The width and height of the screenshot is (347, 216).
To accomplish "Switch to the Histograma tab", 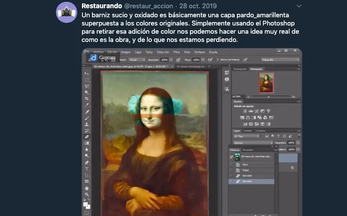I will coord(240,69).
